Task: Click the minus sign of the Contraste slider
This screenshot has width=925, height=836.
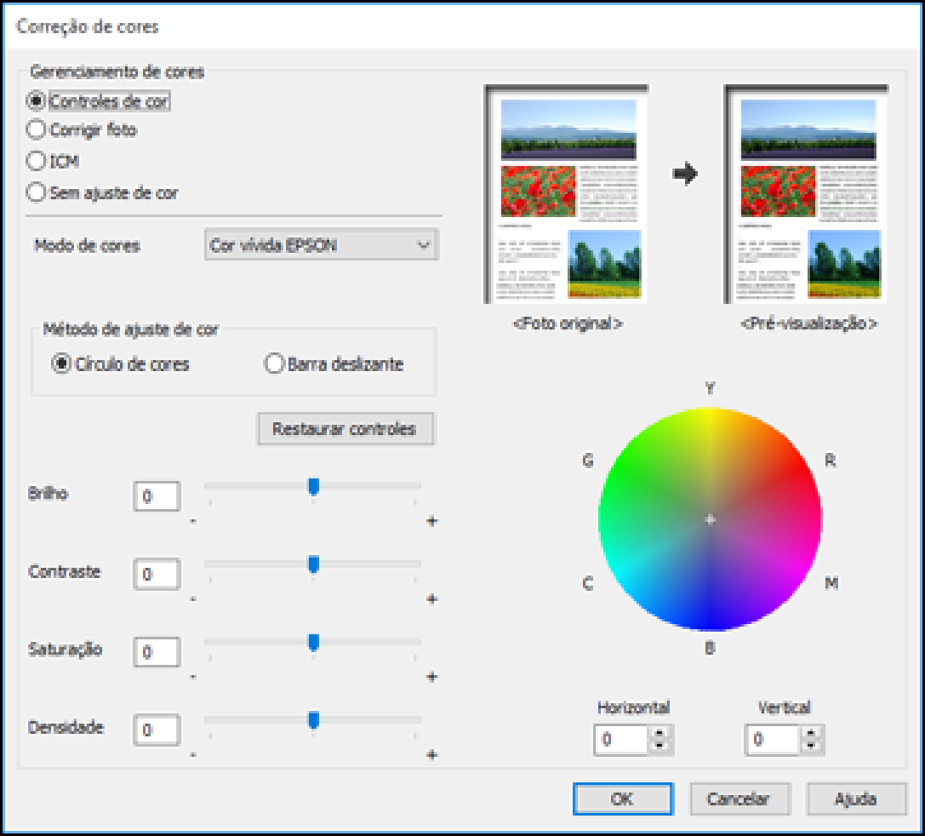Action: coord(193,599)
